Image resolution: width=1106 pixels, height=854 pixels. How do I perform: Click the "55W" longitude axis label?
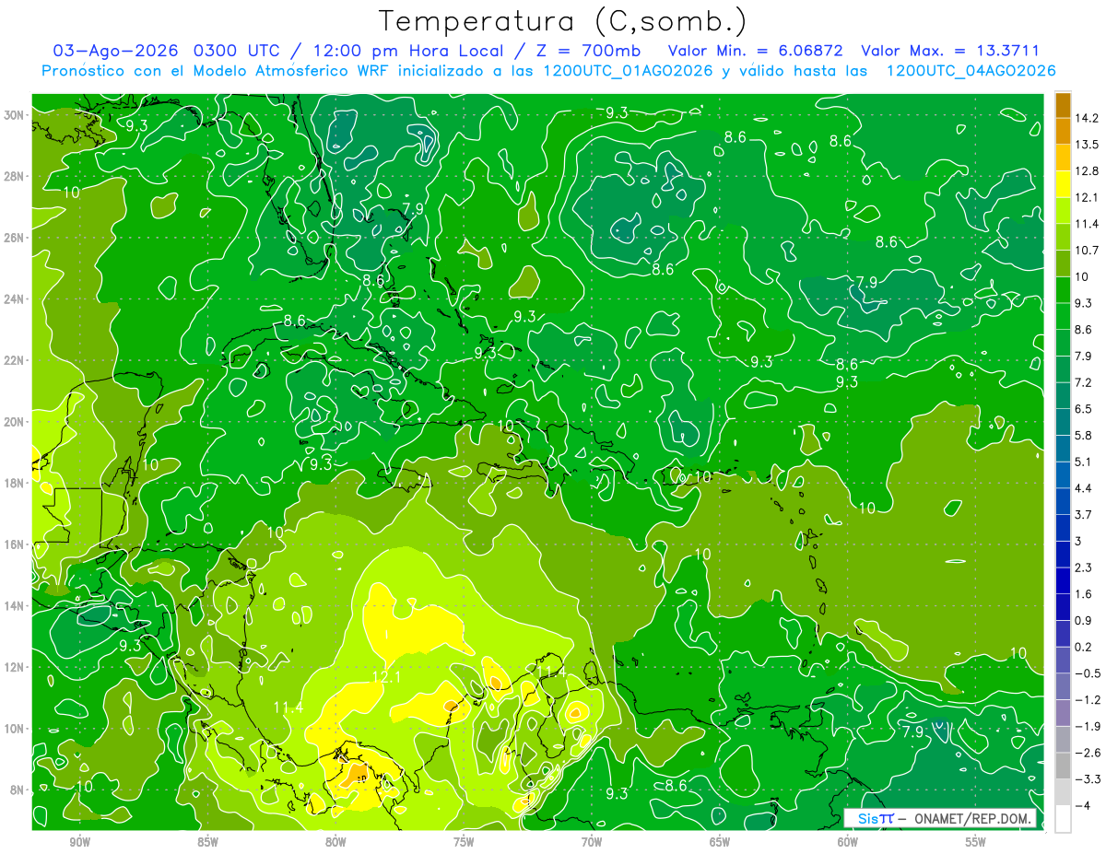point(976,842)
